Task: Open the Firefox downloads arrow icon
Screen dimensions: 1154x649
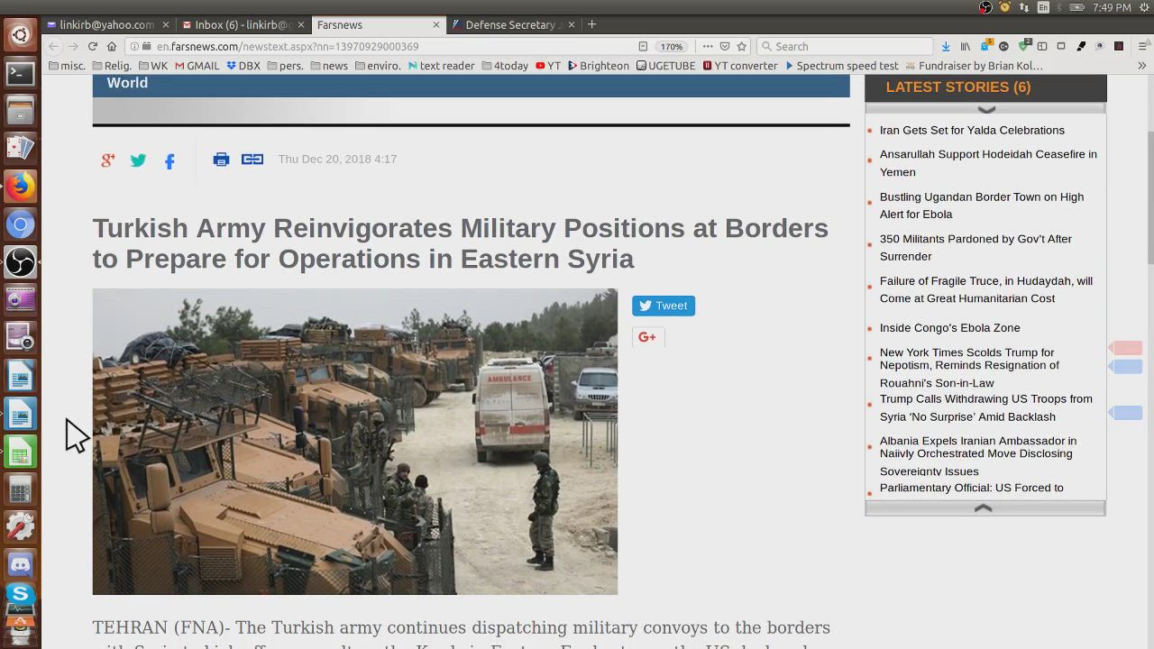Action: click(x=945, y=46)
